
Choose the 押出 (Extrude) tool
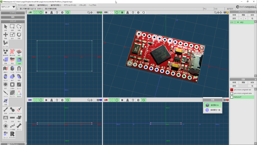(12, 61)
